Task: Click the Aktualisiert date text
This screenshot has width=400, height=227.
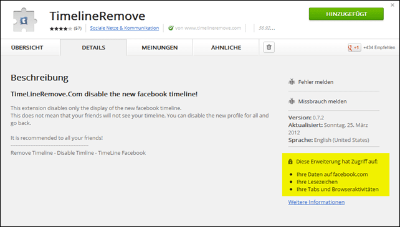Action: tap(328, 129)
